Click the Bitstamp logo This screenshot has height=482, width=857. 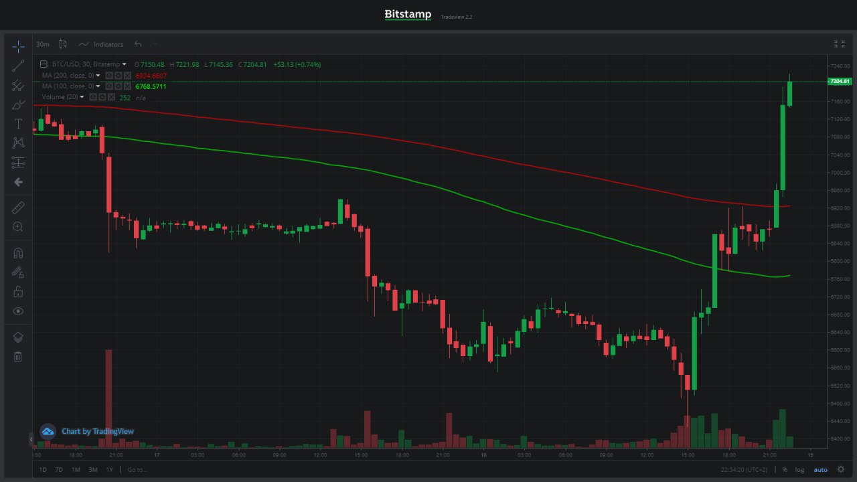408,15
